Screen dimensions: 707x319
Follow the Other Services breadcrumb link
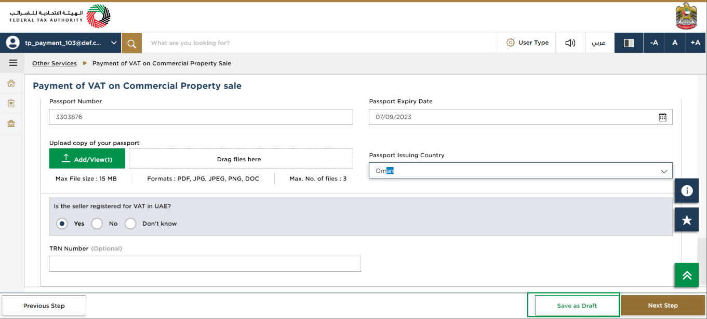point(55,63)
